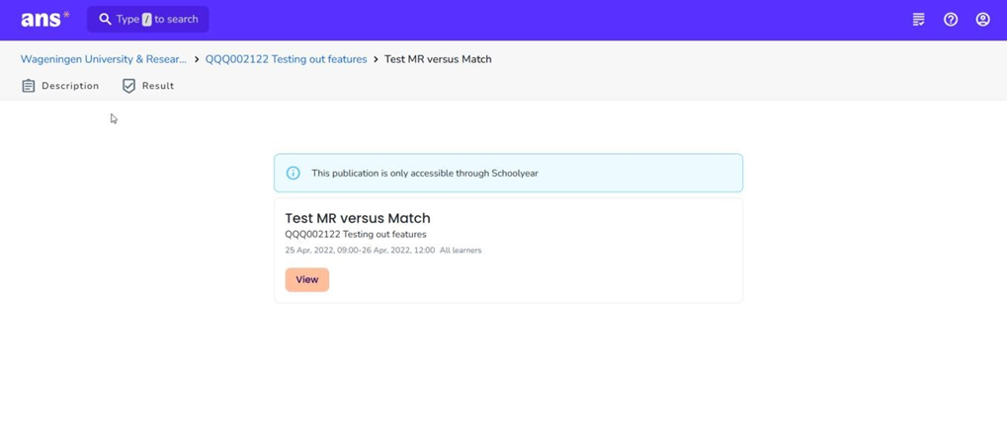Image resolution: width=1007 pixels, height=436 pixels.
Task: Click chevron before Test MR versus Match breadcrumb
Action: coord(376,59)
